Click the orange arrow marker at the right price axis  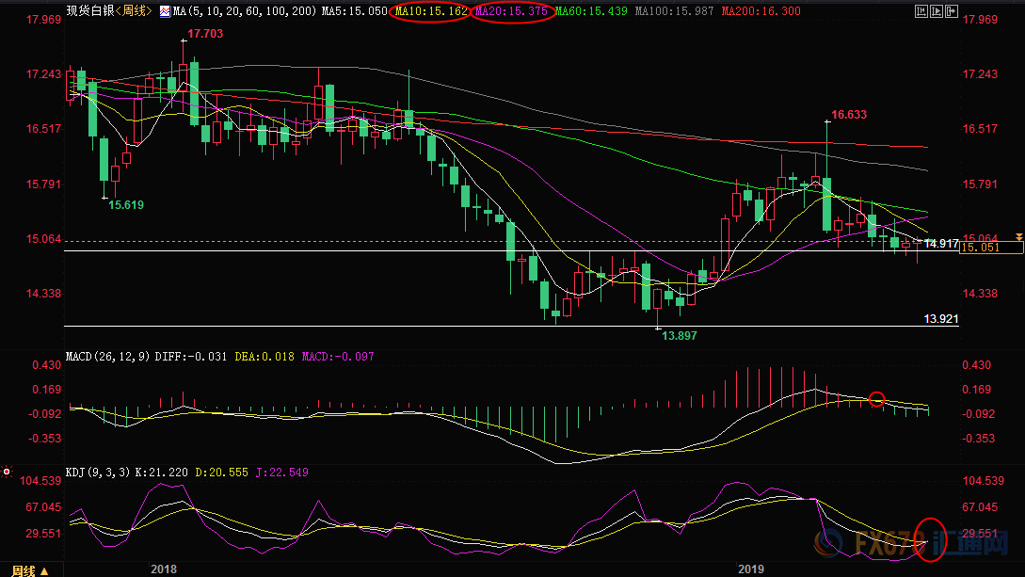coord(1018,236)
